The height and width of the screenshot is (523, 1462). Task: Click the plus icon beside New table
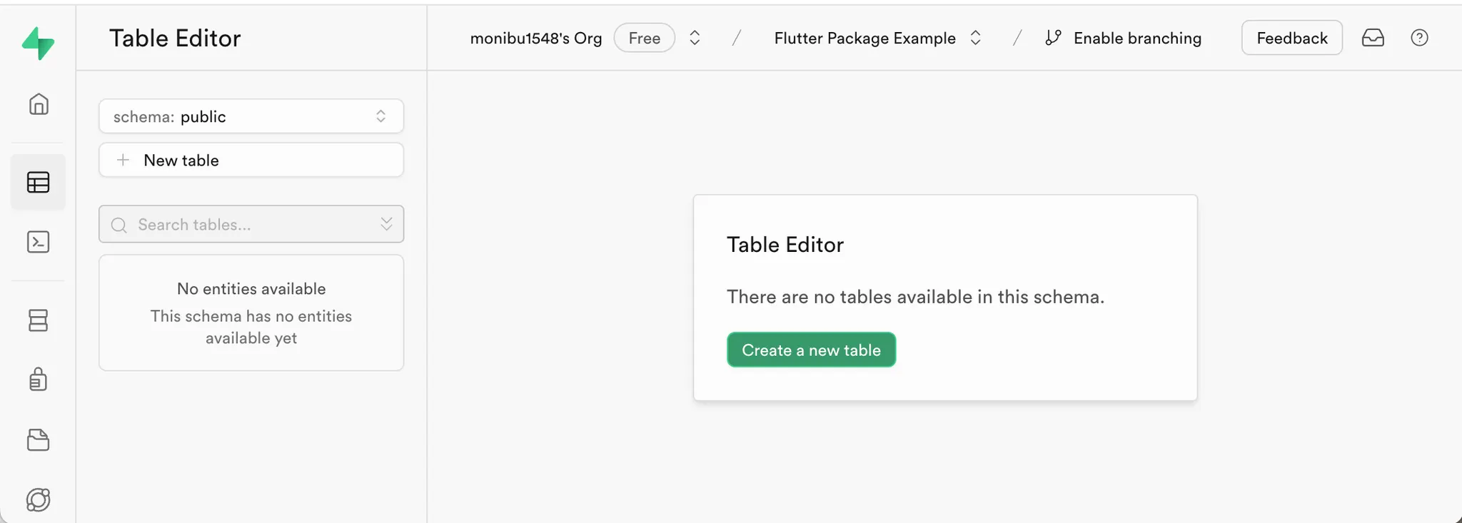[x=123, y=160]
